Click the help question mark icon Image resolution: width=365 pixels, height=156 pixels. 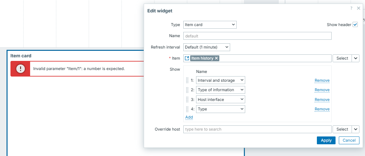[x=351, y=8]
